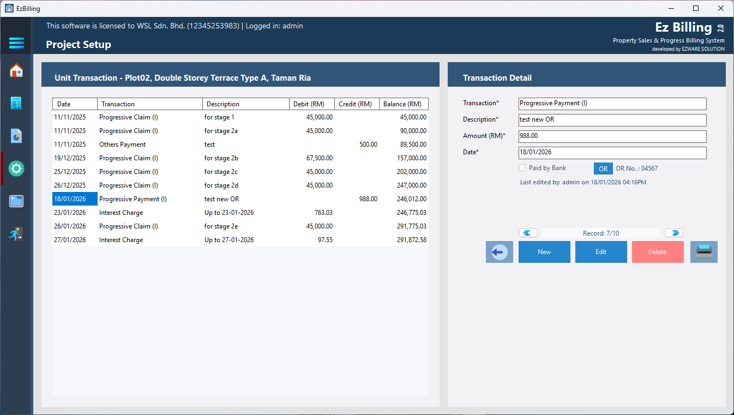Click the red Delete button

tap(658, 252)
